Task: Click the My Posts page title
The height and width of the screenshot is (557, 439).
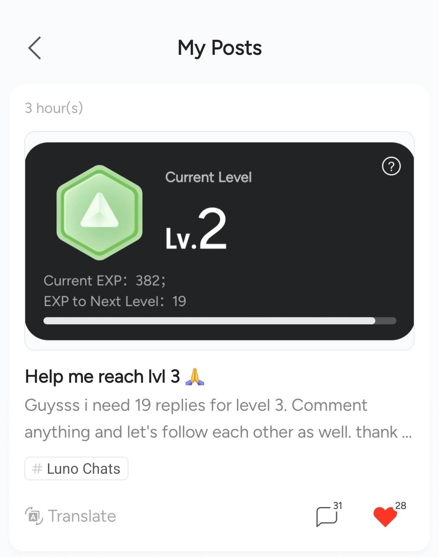Action: coord(219,48)
